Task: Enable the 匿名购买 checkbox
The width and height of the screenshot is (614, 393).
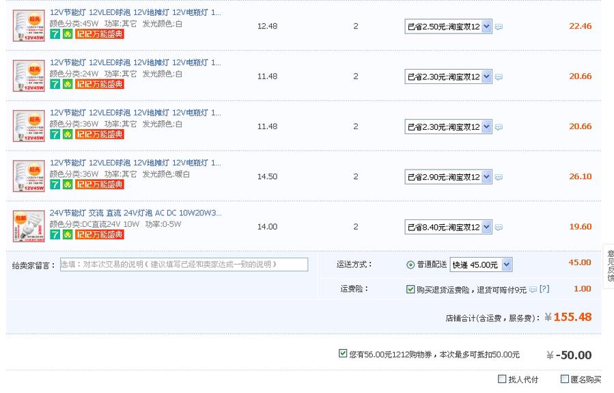Action: [x=565, y=379]
